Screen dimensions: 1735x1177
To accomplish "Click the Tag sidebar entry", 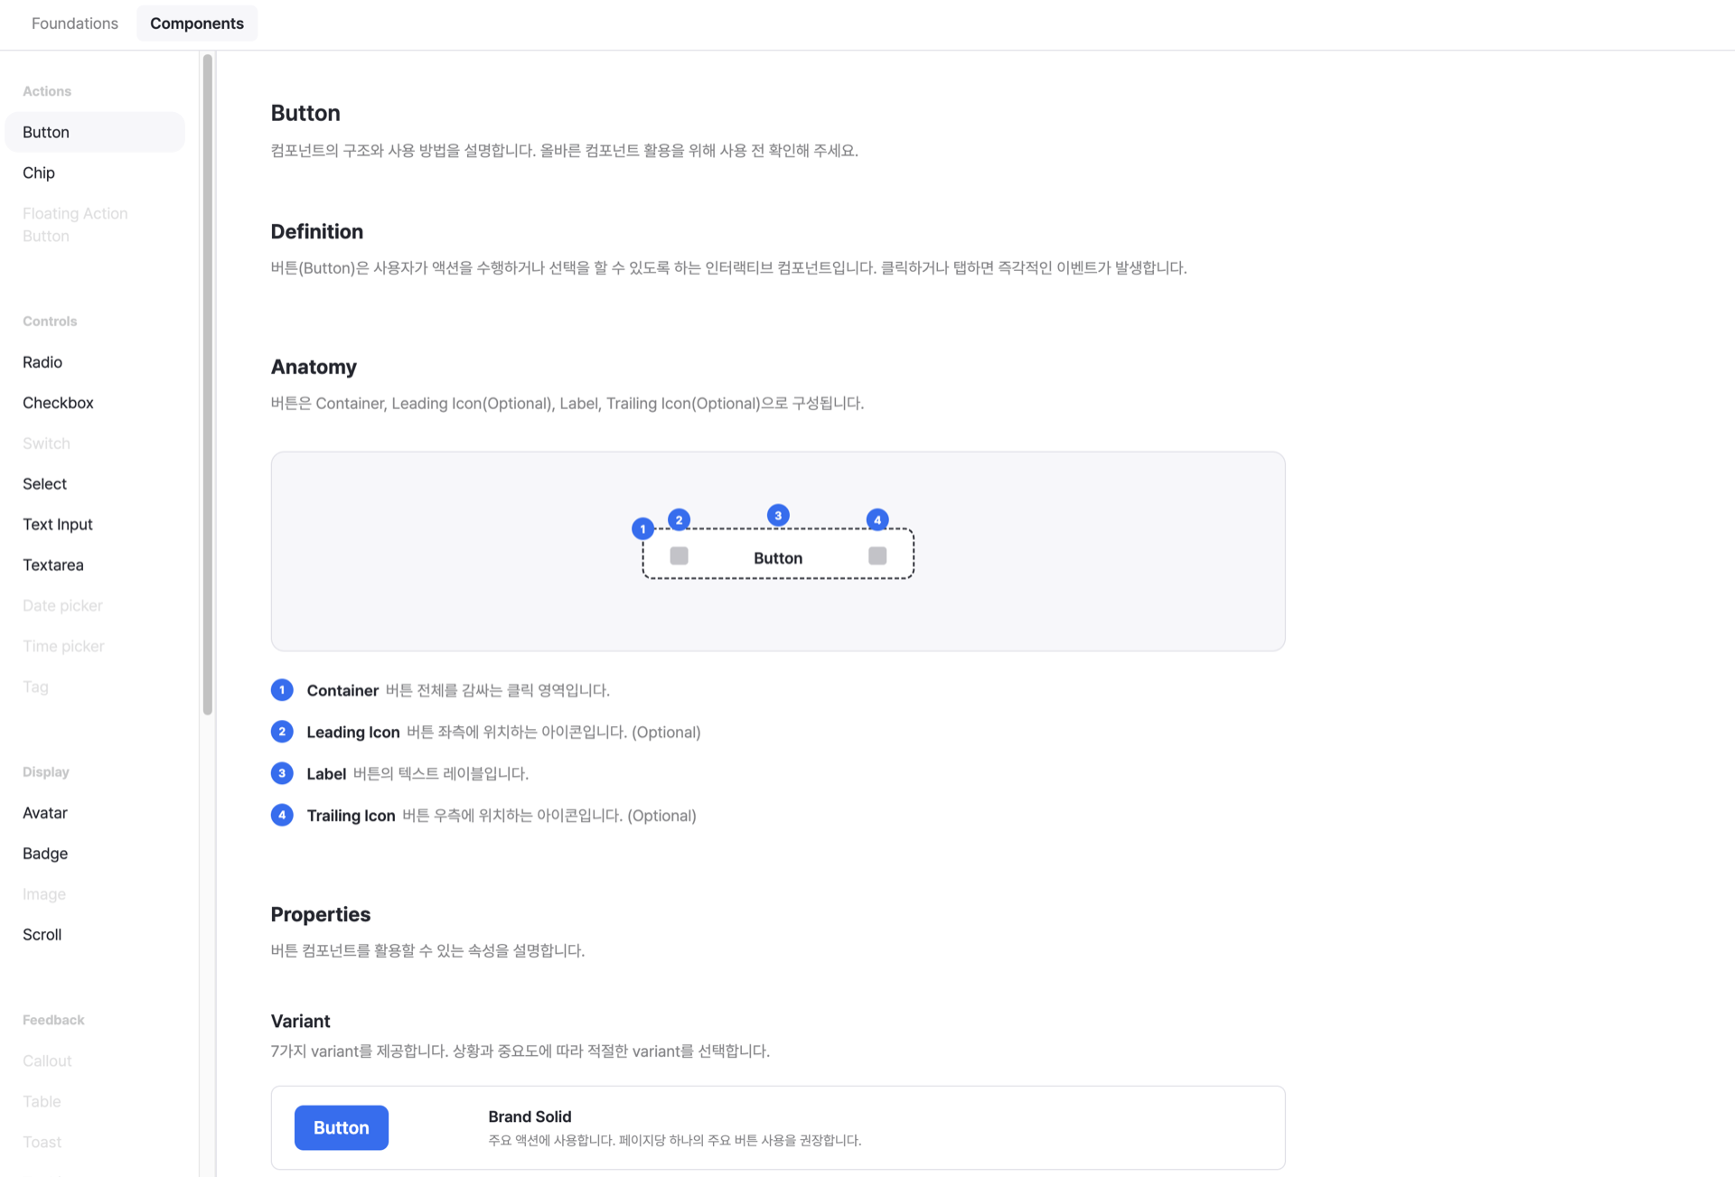I will click(35, 687).
